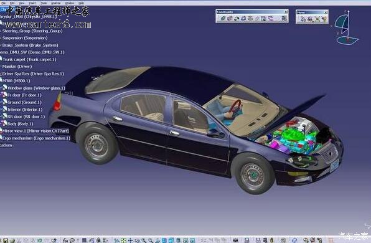Screen dimensions: 371x243
Task: Select Brake_System in specification tree
Action: (30, 45)
